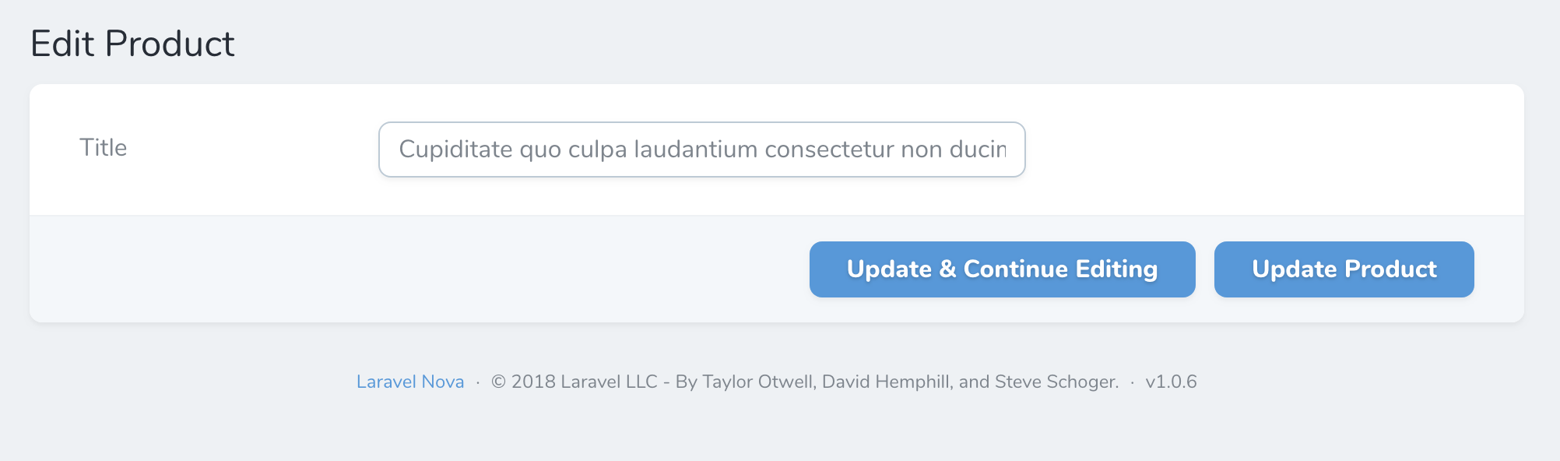
Task: Save changes via Update & Continue Editing
Action: tap(1002, 269)
